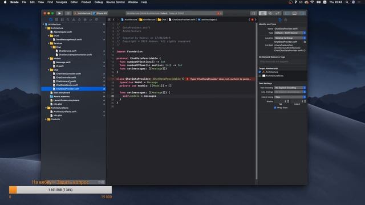
Task: Go forward in editor history
Action: 118,19
